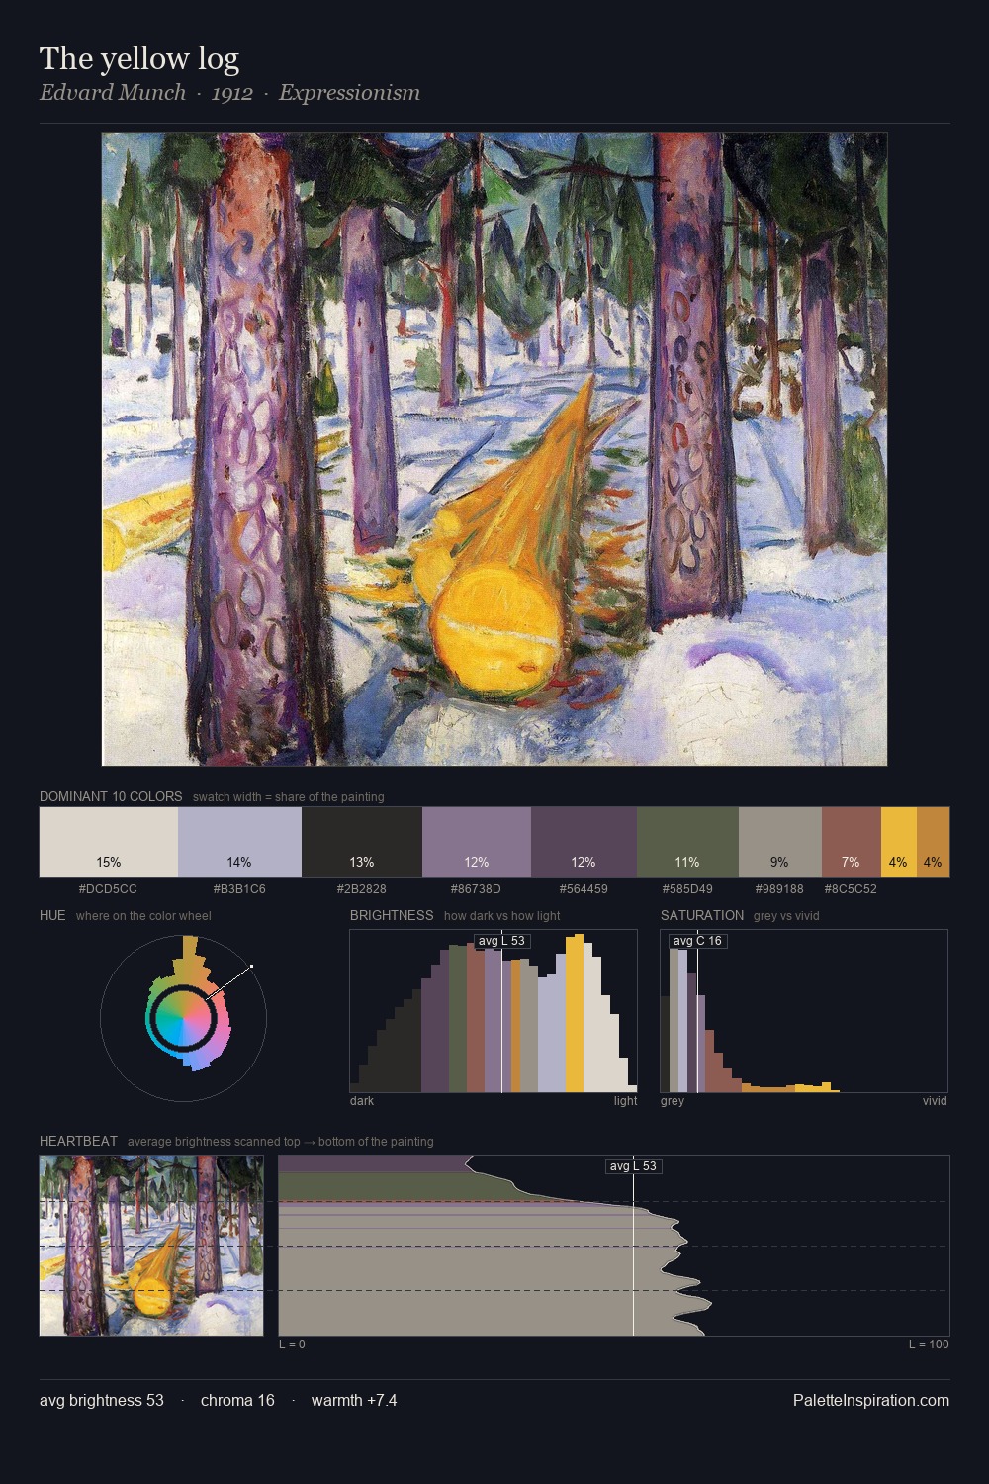This screenshot has width=989, height=1484.
Task: Click the '#564459' hex code text
Action: click(584, 888)
